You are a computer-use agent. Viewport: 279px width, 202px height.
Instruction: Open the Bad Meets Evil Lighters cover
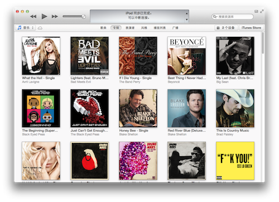[89, 56]
